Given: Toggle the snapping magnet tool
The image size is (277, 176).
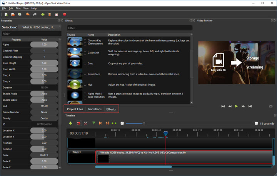Looking at the screenshot, I should [x=78, y=123].
